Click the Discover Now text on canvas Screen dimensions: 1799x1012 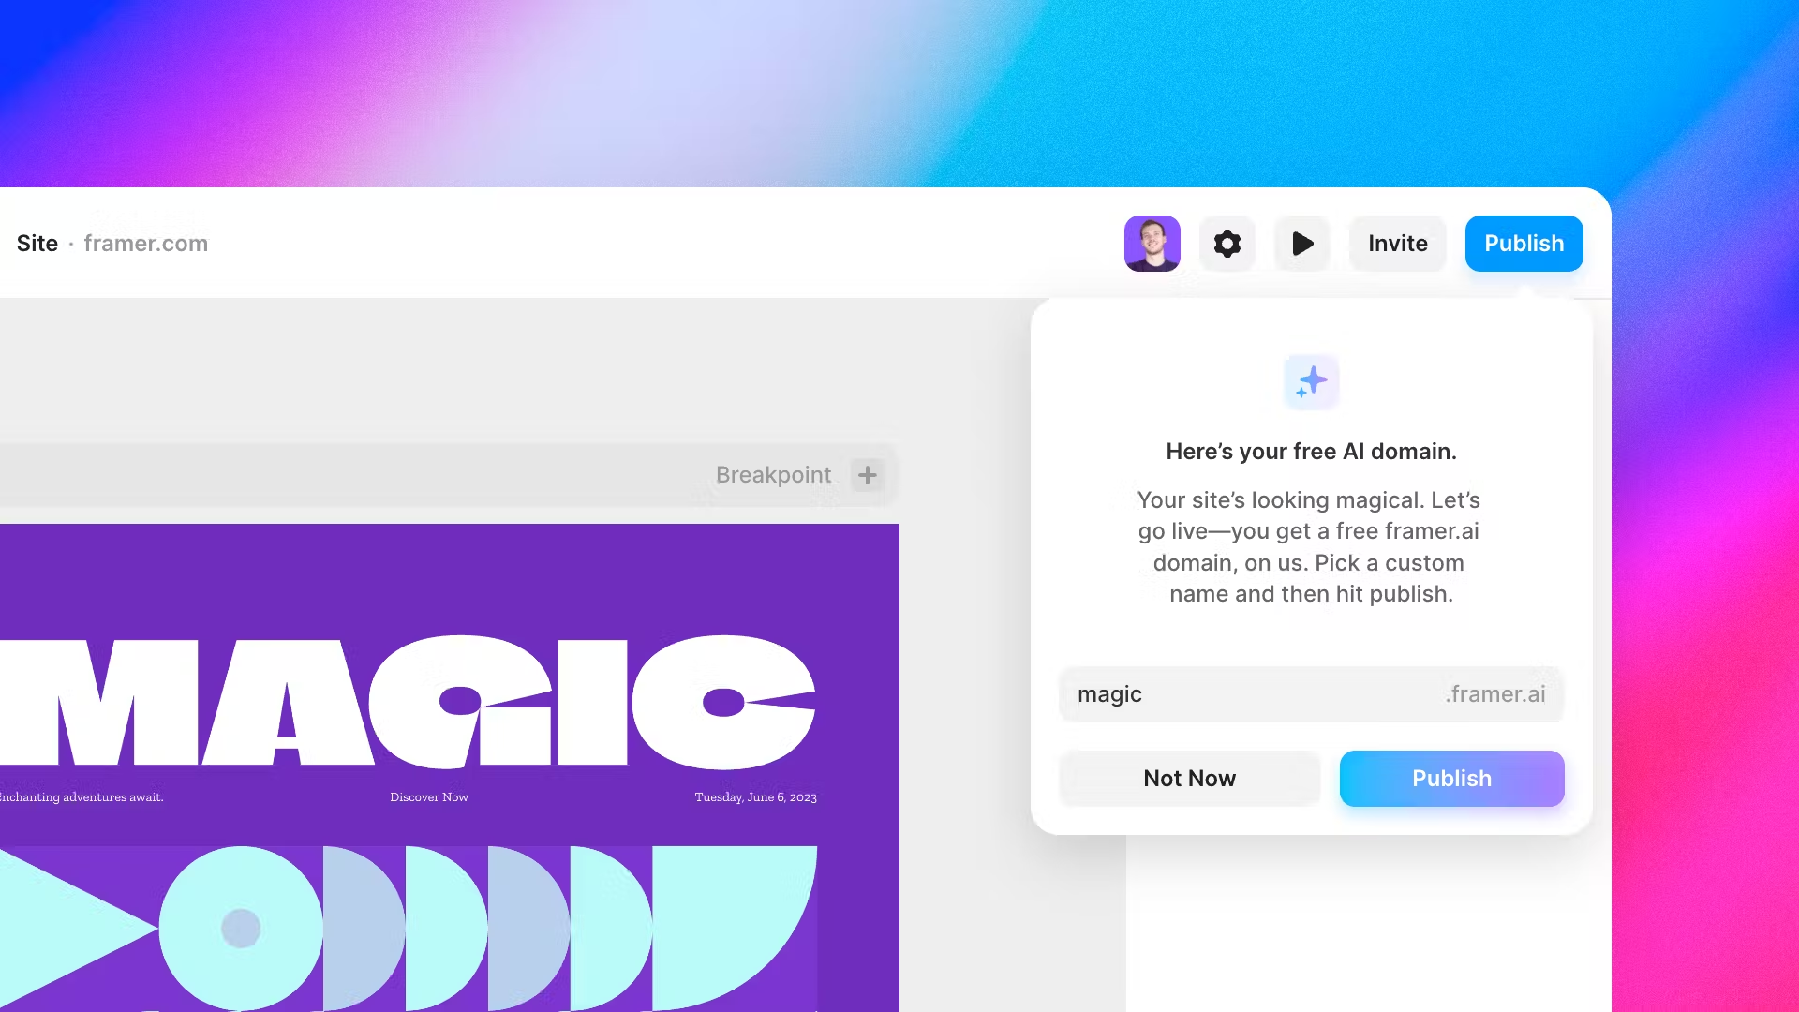[x=429, y=797]
